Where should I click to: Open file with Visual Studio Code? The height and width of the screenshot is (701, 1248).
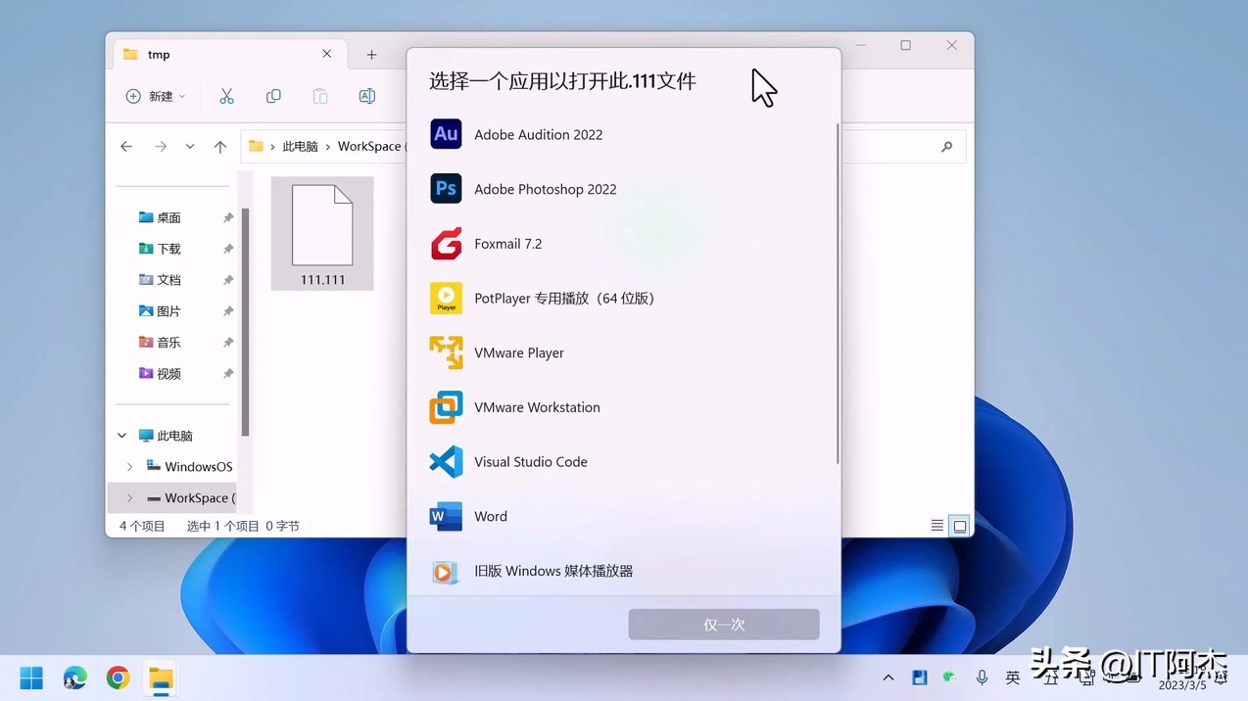point(530,462)
